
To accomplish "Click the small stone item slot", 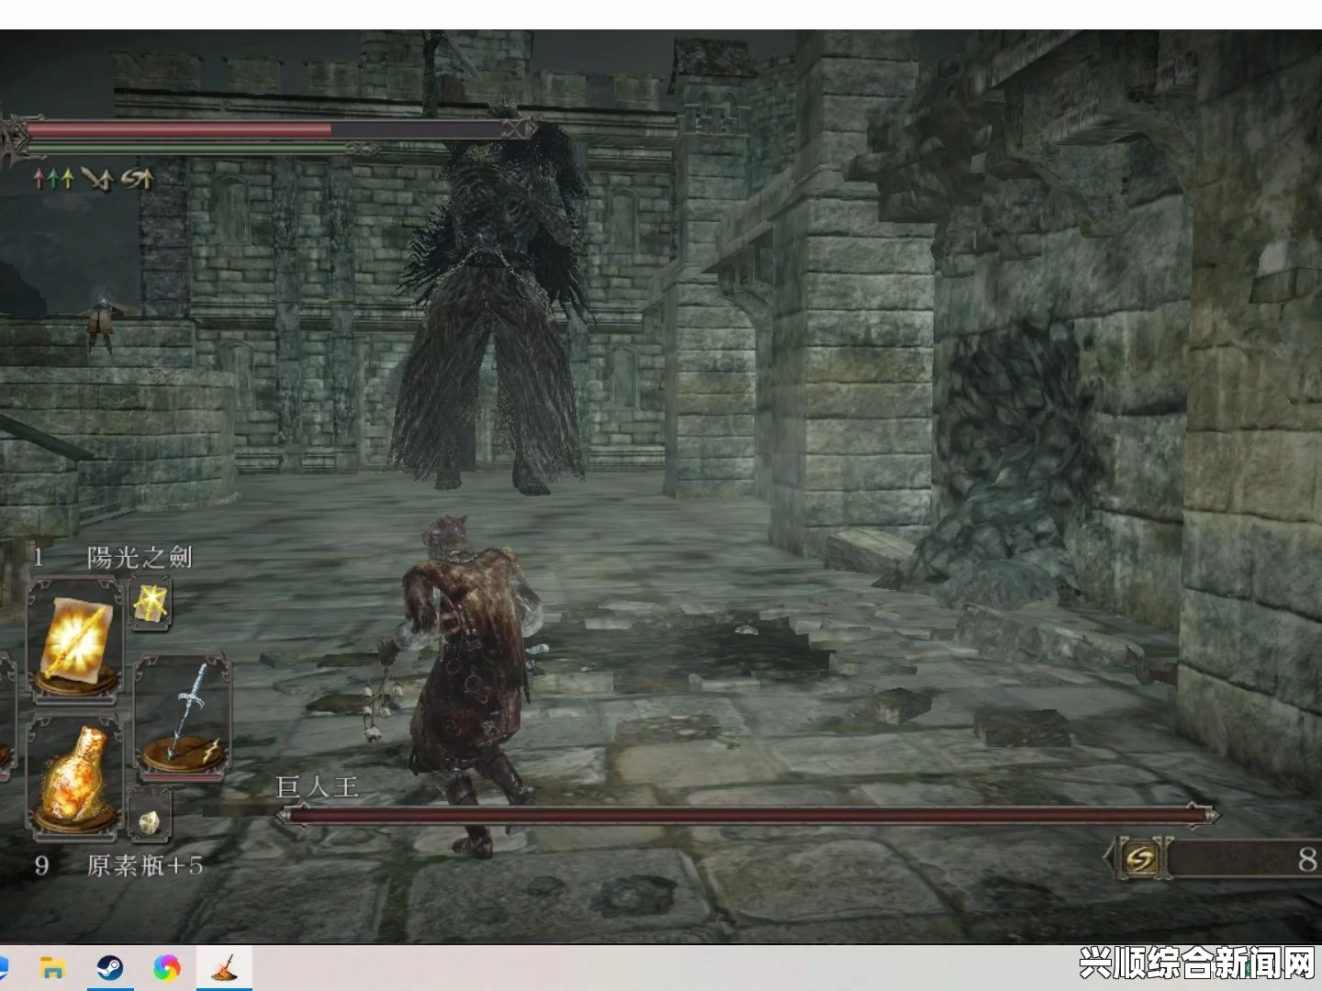I will tap(150, 816).
